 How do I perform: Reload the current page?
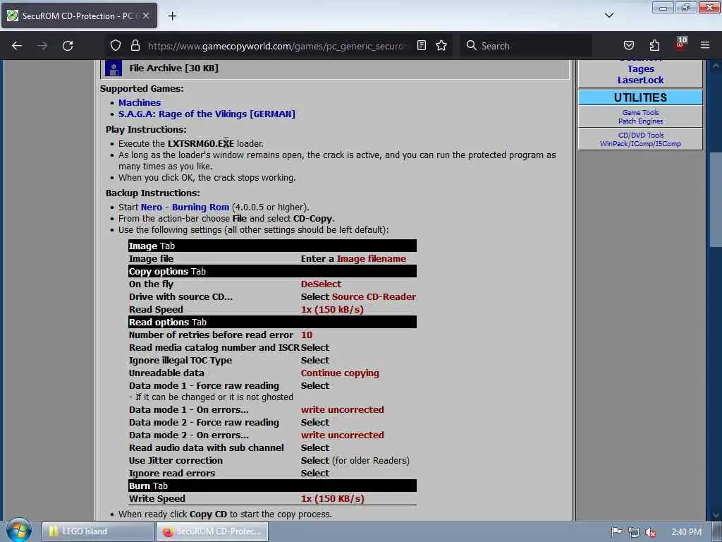pyautogui.click(x=68, y=46)
